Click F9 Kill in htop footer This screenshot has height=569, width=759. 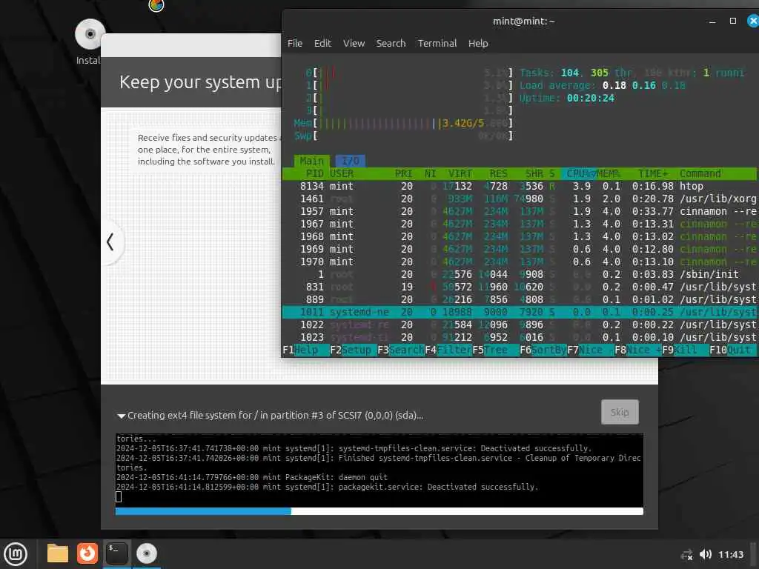click(685, 350)
